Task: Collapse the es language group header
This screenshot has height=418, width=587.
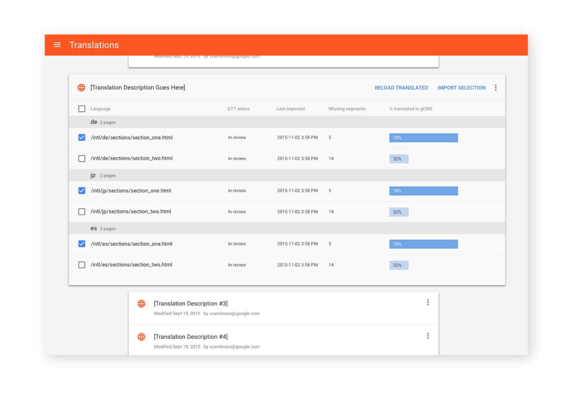Action: 94,228
